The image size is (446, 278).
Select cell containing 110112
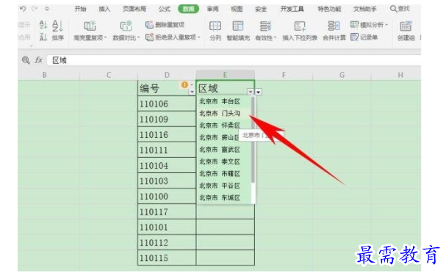(x=167, y=242)
